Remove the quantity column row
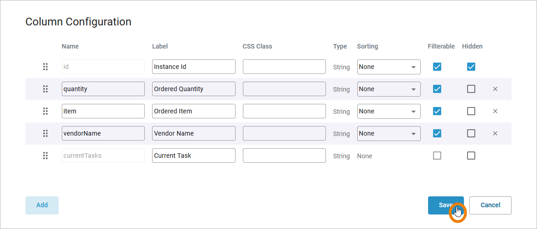 [x=495, y=89]
